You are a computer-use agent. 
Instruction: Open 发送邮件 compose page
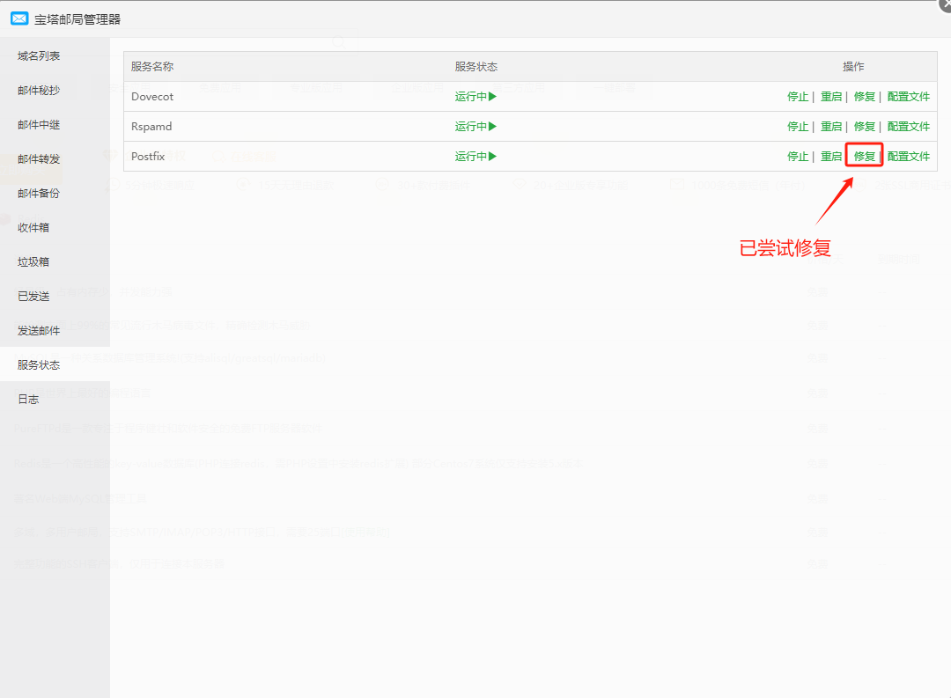(x=39, y=330)
